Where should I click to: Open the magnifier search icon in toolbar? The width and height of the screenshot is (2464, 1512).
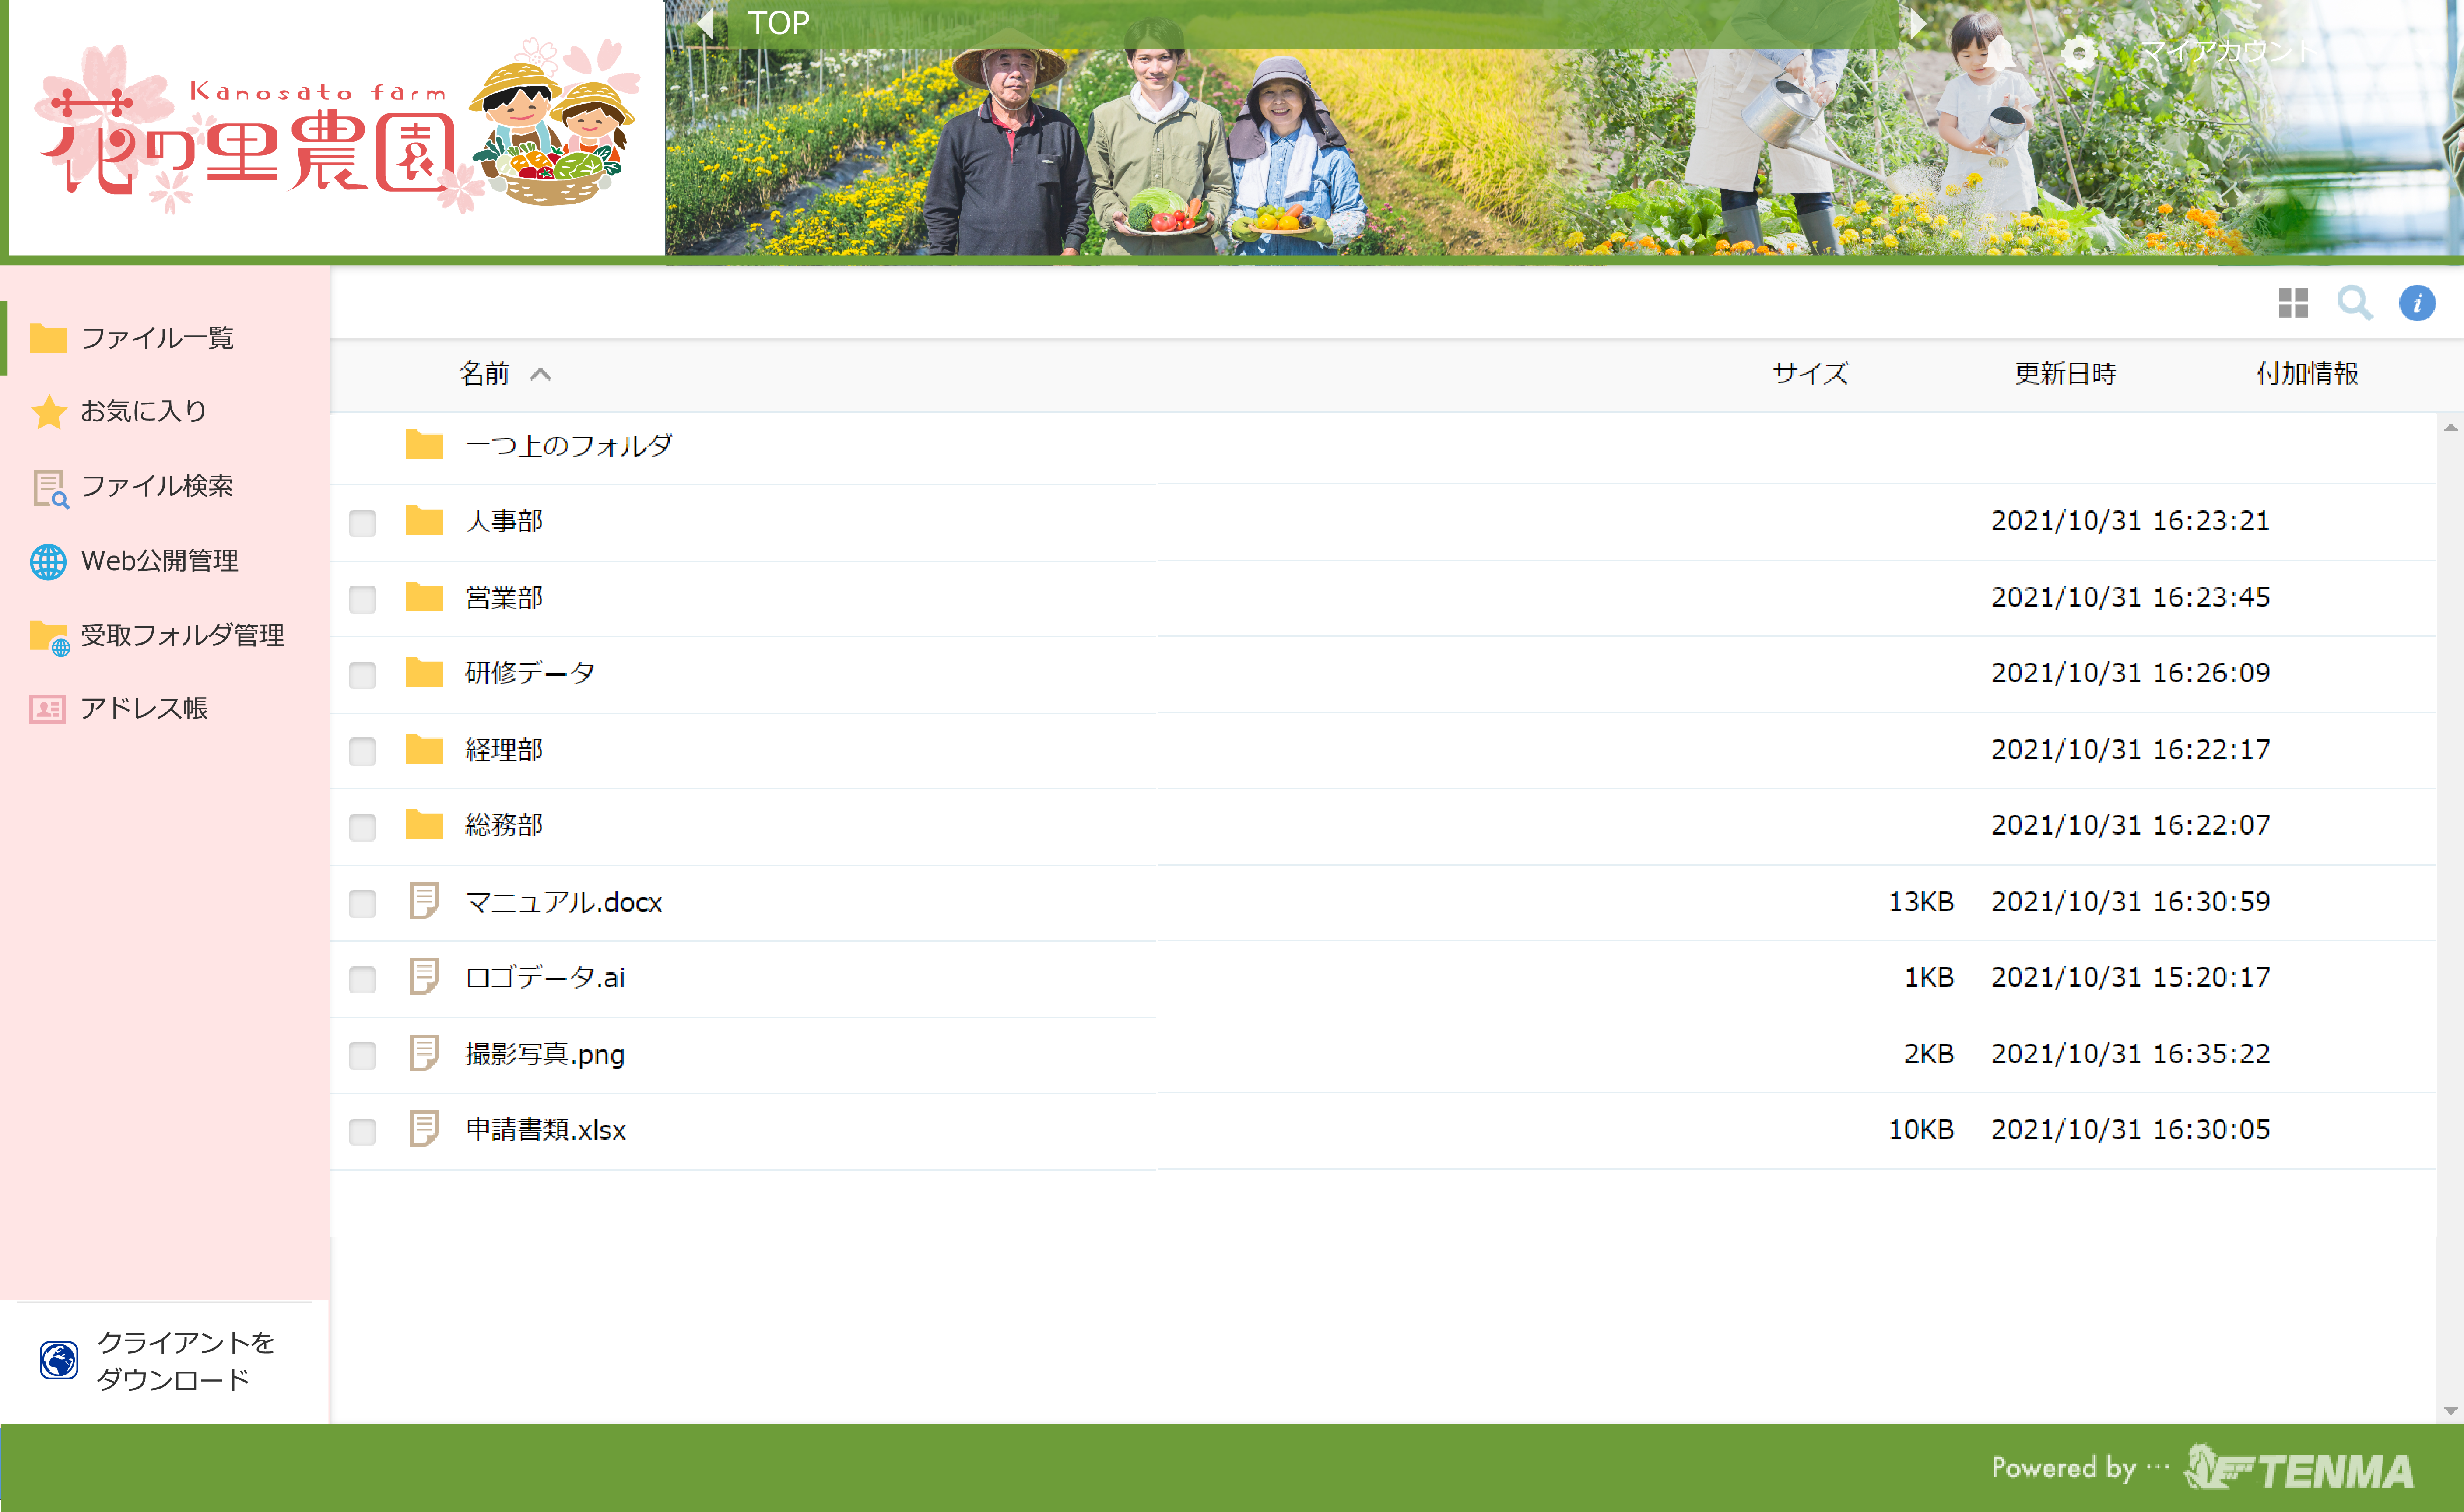point(2355,303)
